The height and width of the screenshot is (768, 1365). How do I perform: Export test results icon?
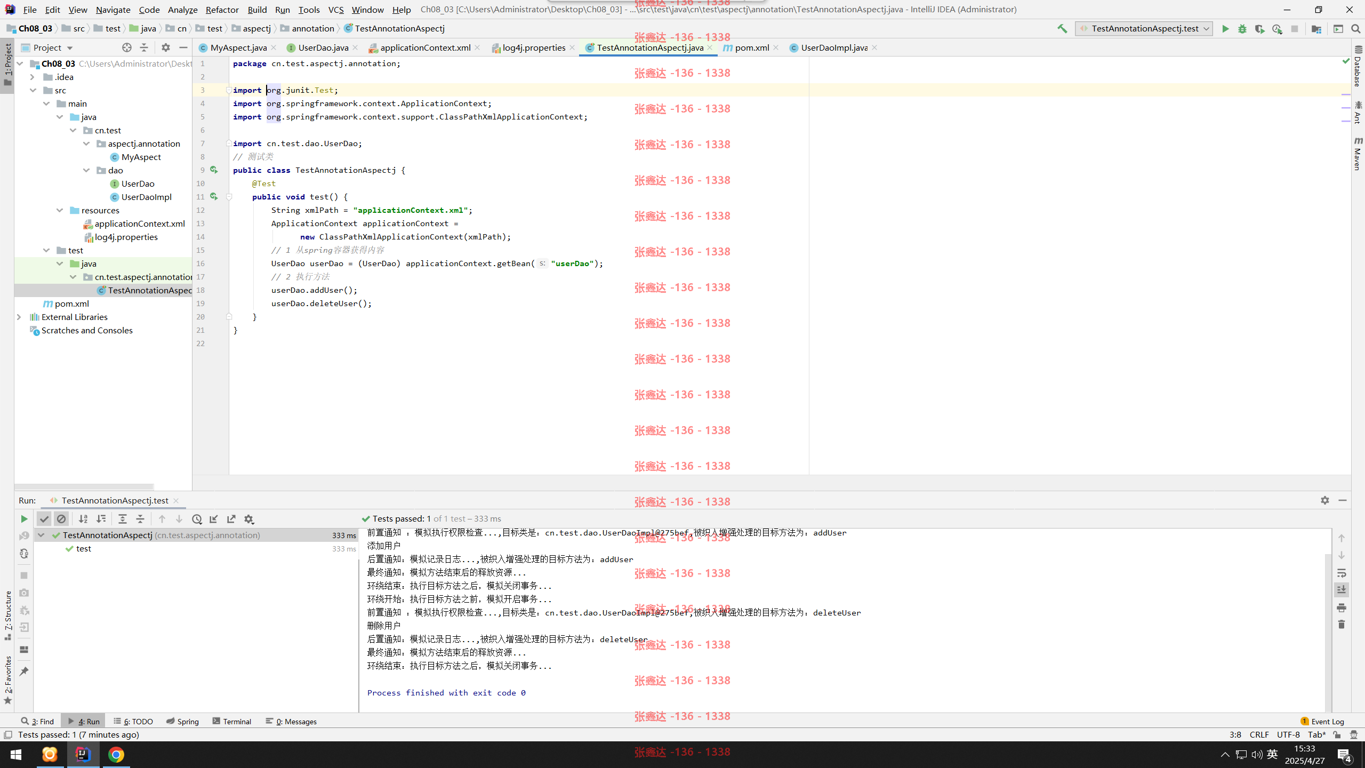(x=231, y=519)
